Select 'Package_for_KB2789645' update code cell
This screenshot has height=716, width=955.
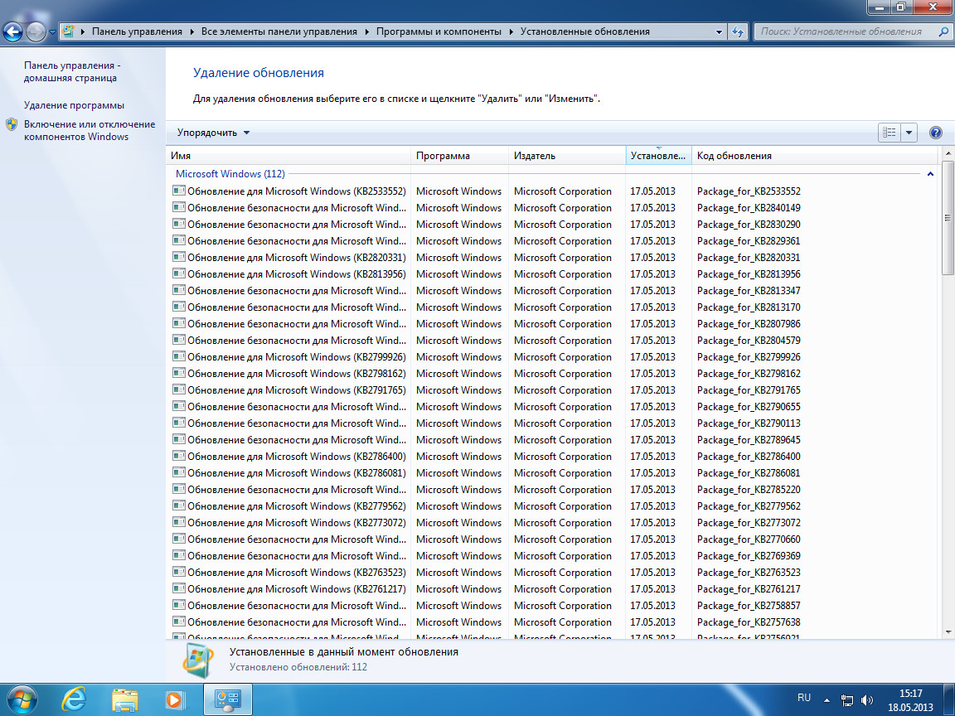point(749,439)
